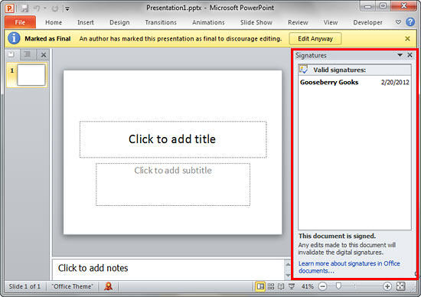Open the Developer tab
421x297 pixels.
point(367,22)
